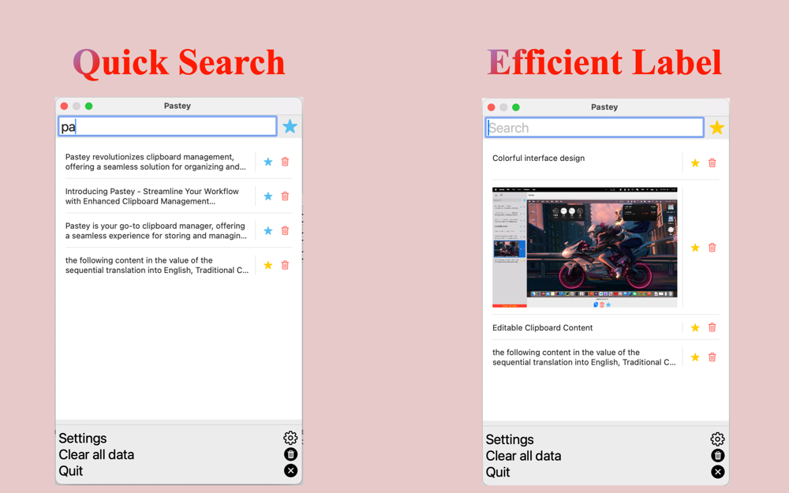Unstar the 'following content' entry in the left window
This screenshot has width=789, height=493.
coord(268,265)
